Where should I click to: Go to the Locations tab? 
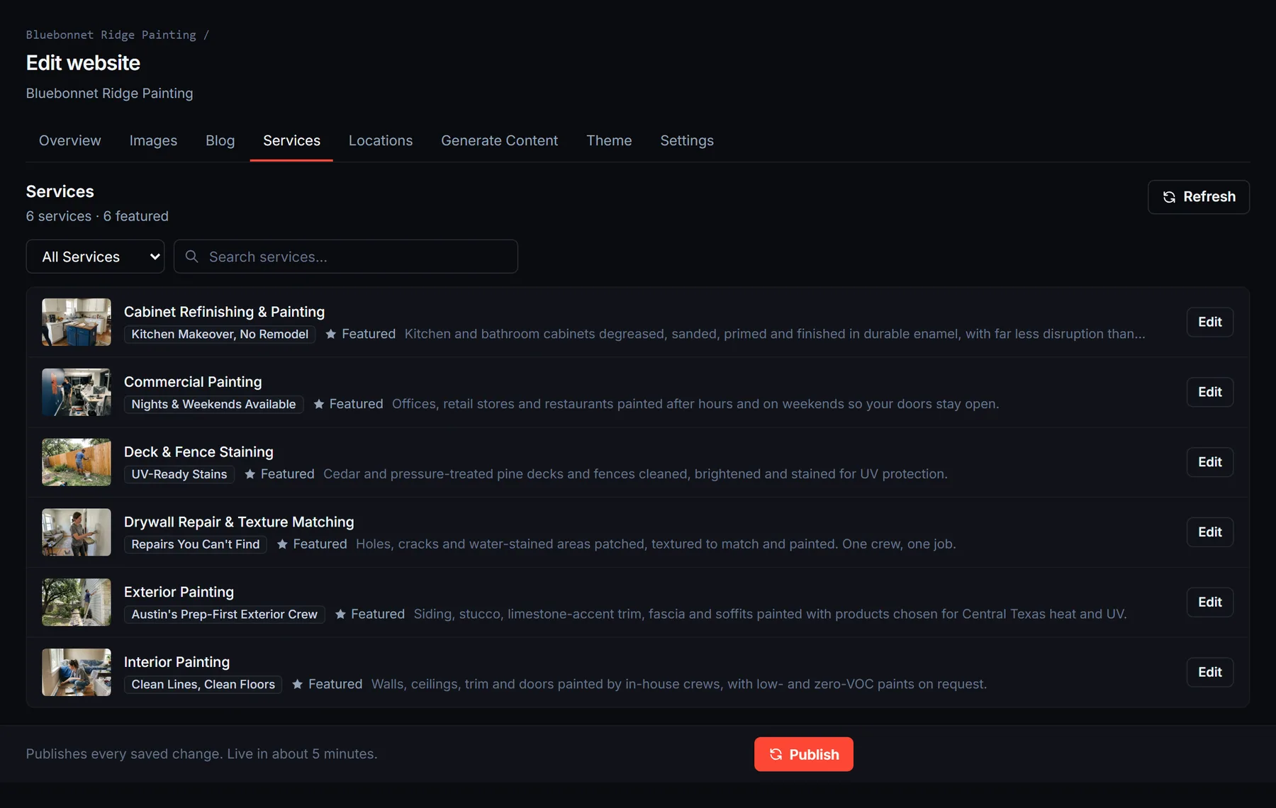click(x=381, y=140)
